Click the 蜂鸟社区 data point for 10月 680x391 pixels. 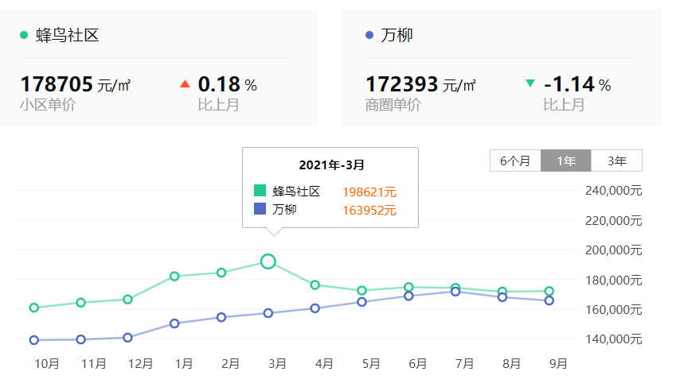pyautogui.click(x=33, y=308)
